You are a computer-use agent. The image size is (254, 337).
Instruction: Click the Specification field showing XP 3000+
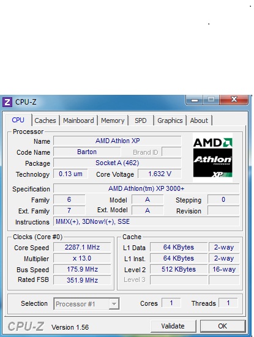click(x=146, y=188)
